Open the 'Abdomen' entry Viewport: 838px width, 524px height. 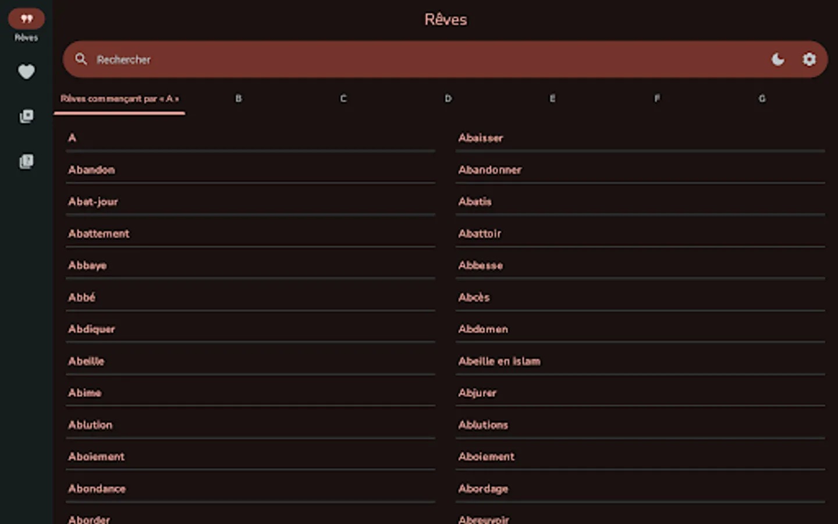(x=640, y=329)
